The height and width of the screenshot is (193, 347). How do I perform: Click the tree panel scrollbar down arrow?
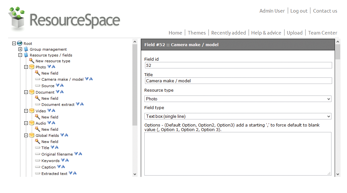(135, 174)
